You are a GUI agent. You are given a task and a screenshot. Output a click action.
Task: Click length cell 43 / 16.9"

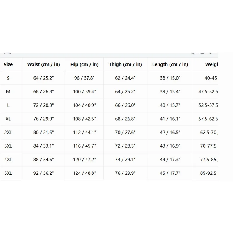tap(170, 146)
